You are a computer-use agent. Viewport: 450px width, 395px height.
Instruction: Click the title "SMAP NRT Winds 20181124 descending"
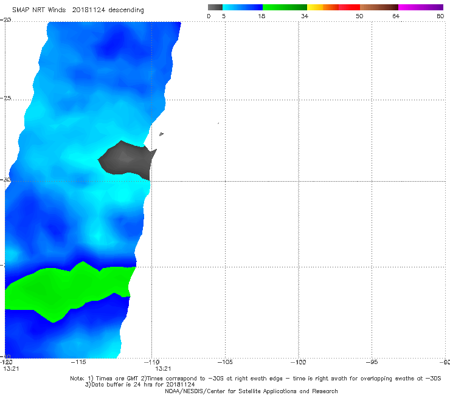pyautogui.click(x=78, y=10)
